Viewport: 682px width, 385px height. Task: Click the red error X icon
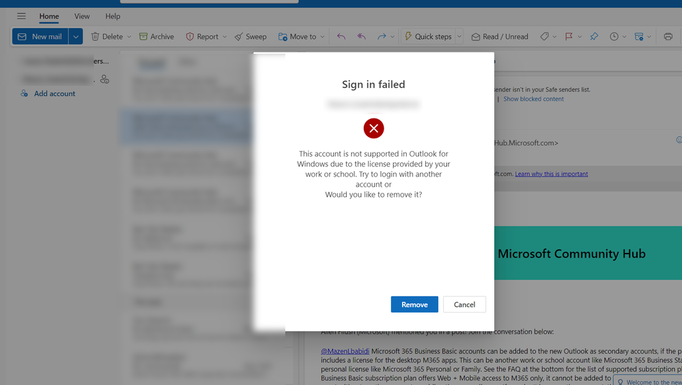point(373,129)
